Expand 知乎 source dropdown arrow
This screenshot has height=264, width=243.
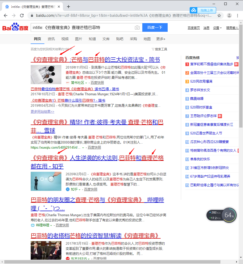coord(79,190)
